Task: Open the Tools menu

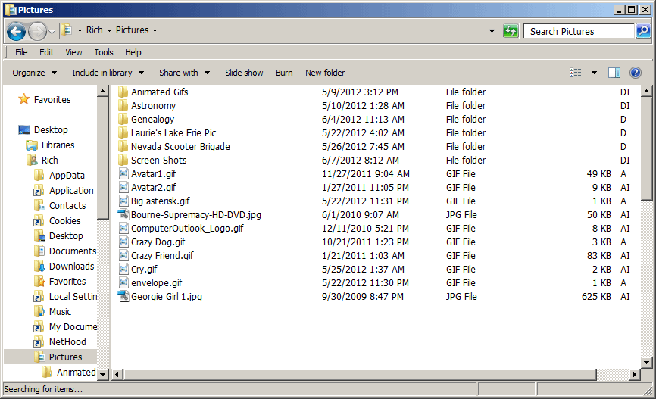Action: [x=104, y=52]
